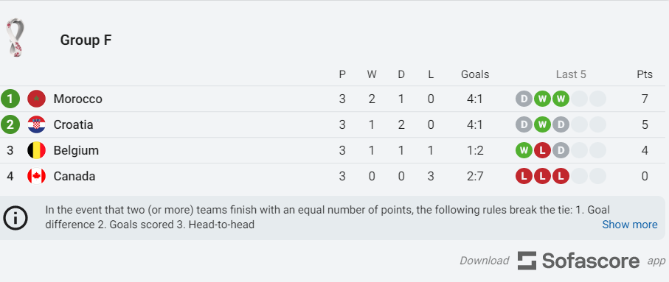The height and width of the screenshot is (282, 669).
Task: Click the Croatia flag icon
Action: coord(36,124)
